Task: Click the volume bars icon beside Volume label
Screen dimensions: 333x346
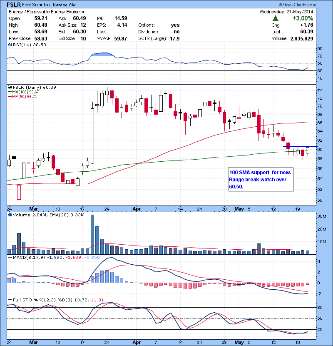Action: coord(10,215)
